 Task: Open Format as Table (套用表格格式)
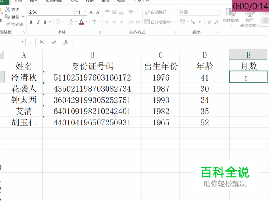tap(250, 17)
